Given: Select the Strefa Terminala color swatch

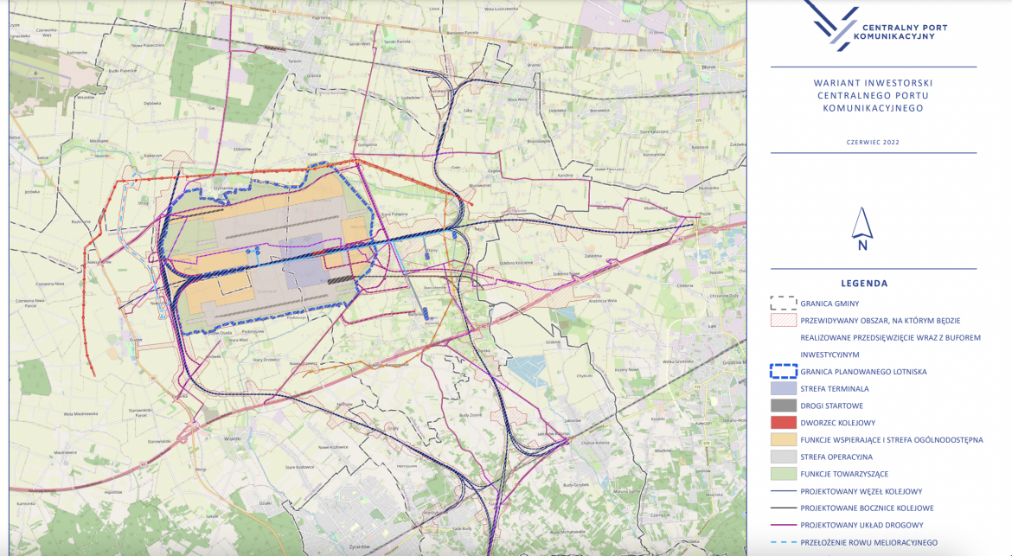Looking at the screenshot, I should pos(783,389).
